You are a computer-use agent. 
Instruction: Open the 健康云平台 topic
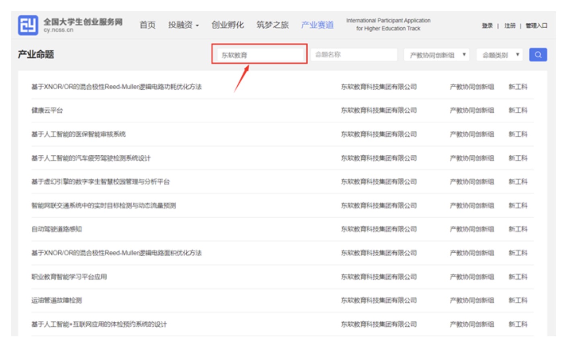click(x=47, y=110)
